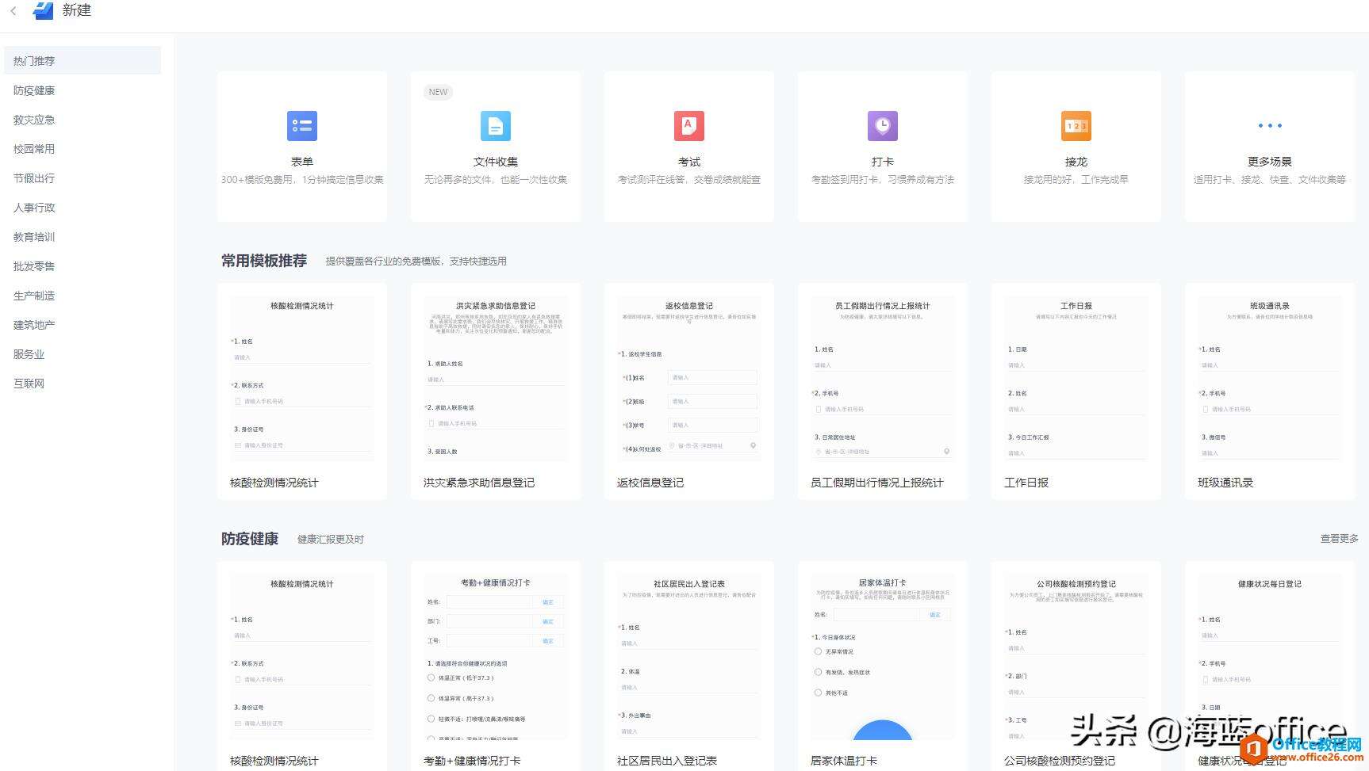Open 公司核酸检测预约登记 template thumbnail

pyautogui.click(x=1076, y=657)
